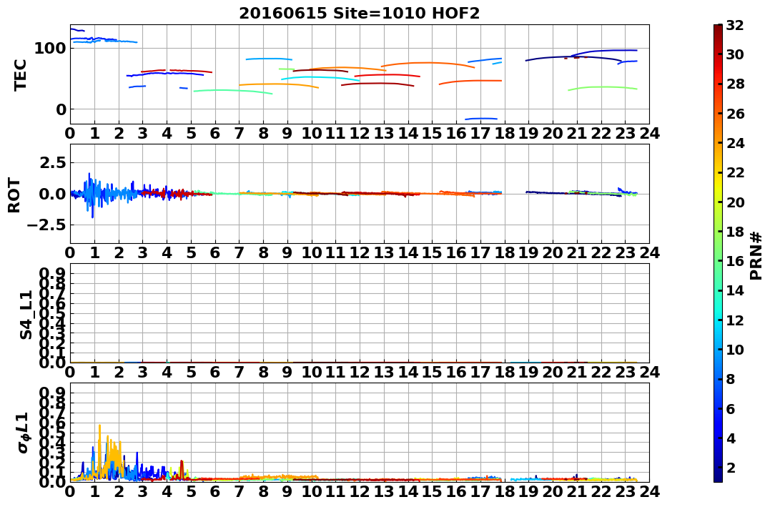Click the ROT axis tick value −2.5

(47, 225)
